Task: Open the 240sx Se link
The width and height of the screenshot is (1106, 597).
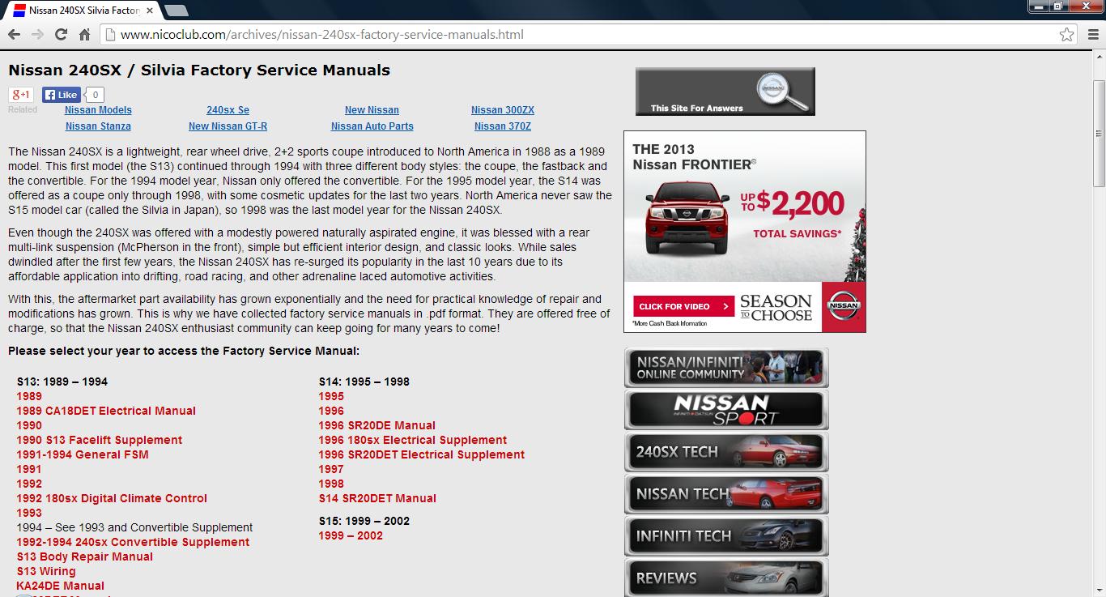Action: click(228, 110)
